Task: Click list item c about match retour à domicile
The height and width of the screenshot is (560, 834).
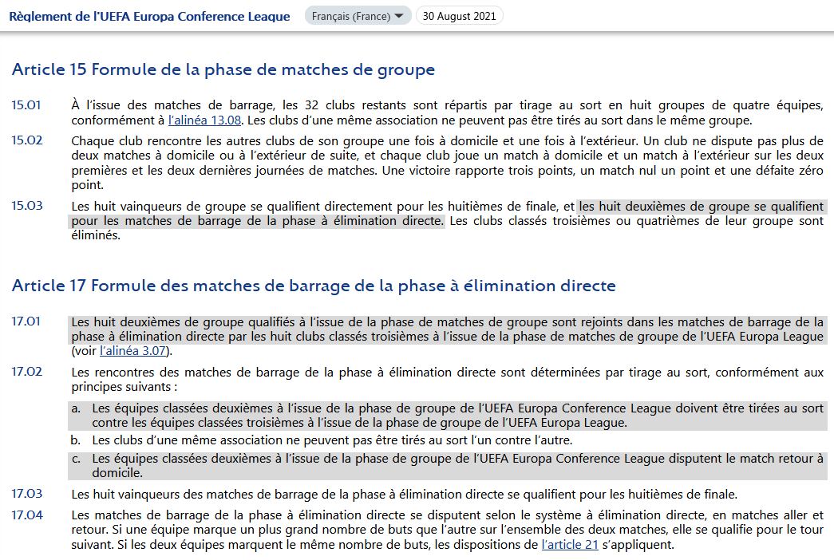Action: (447, 465)
